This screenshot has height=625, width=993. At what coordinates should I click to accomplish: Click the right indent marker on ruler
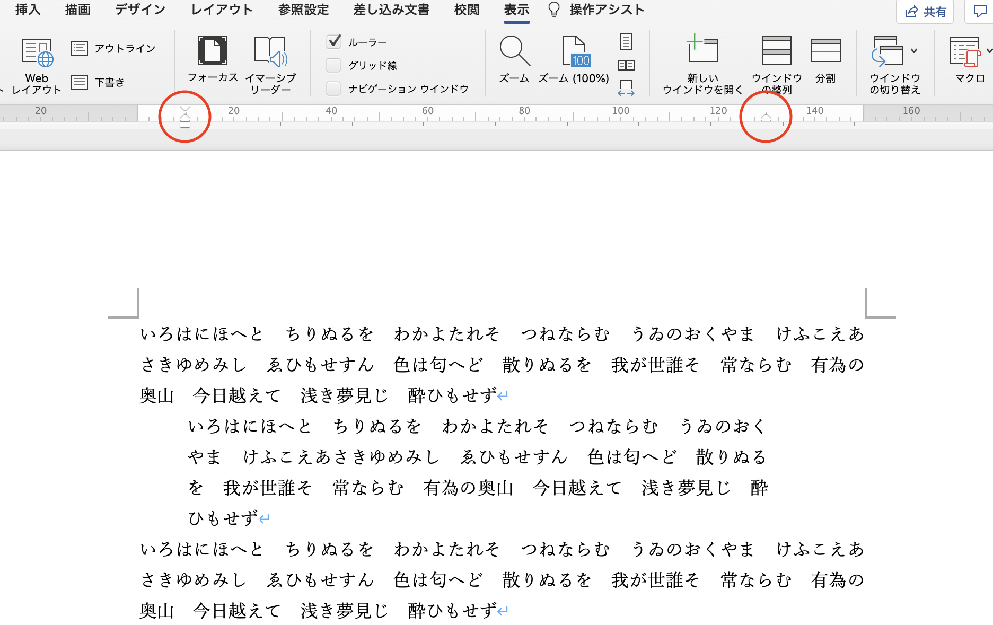pos(766,117)
